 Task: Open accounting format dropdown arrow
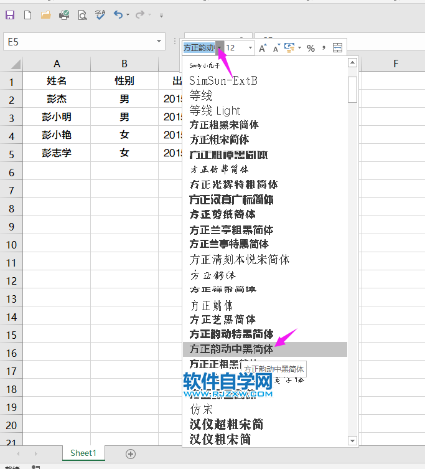click(x=299, y=48)
